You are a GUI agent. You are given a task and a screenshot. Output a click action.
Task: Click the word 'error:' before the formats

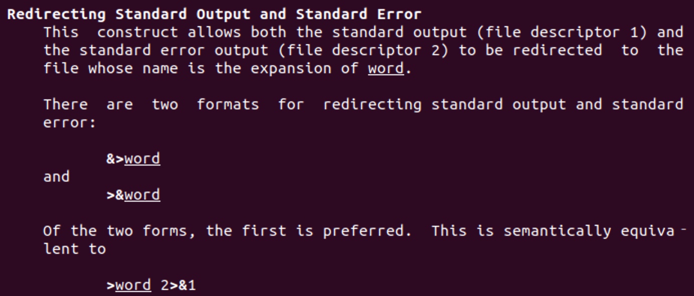point(70,122)
